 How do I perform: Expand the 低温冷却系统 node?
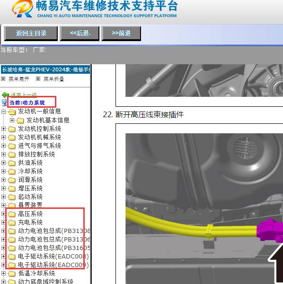tap(3, 273)
